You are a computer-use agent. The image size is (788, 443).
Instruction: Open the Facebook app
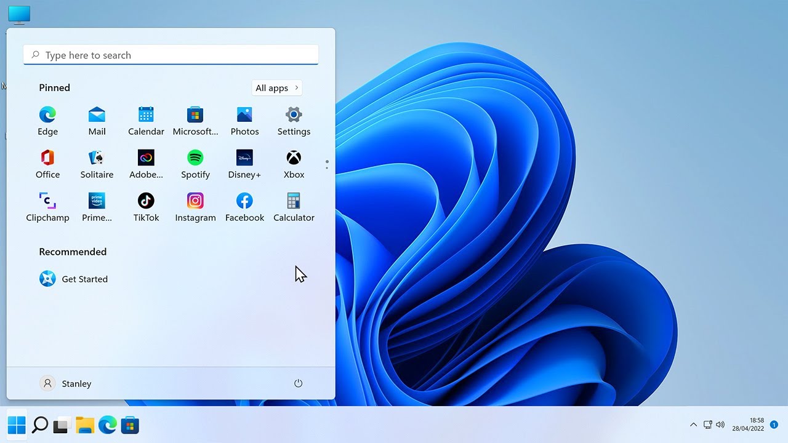click(244, 207)
